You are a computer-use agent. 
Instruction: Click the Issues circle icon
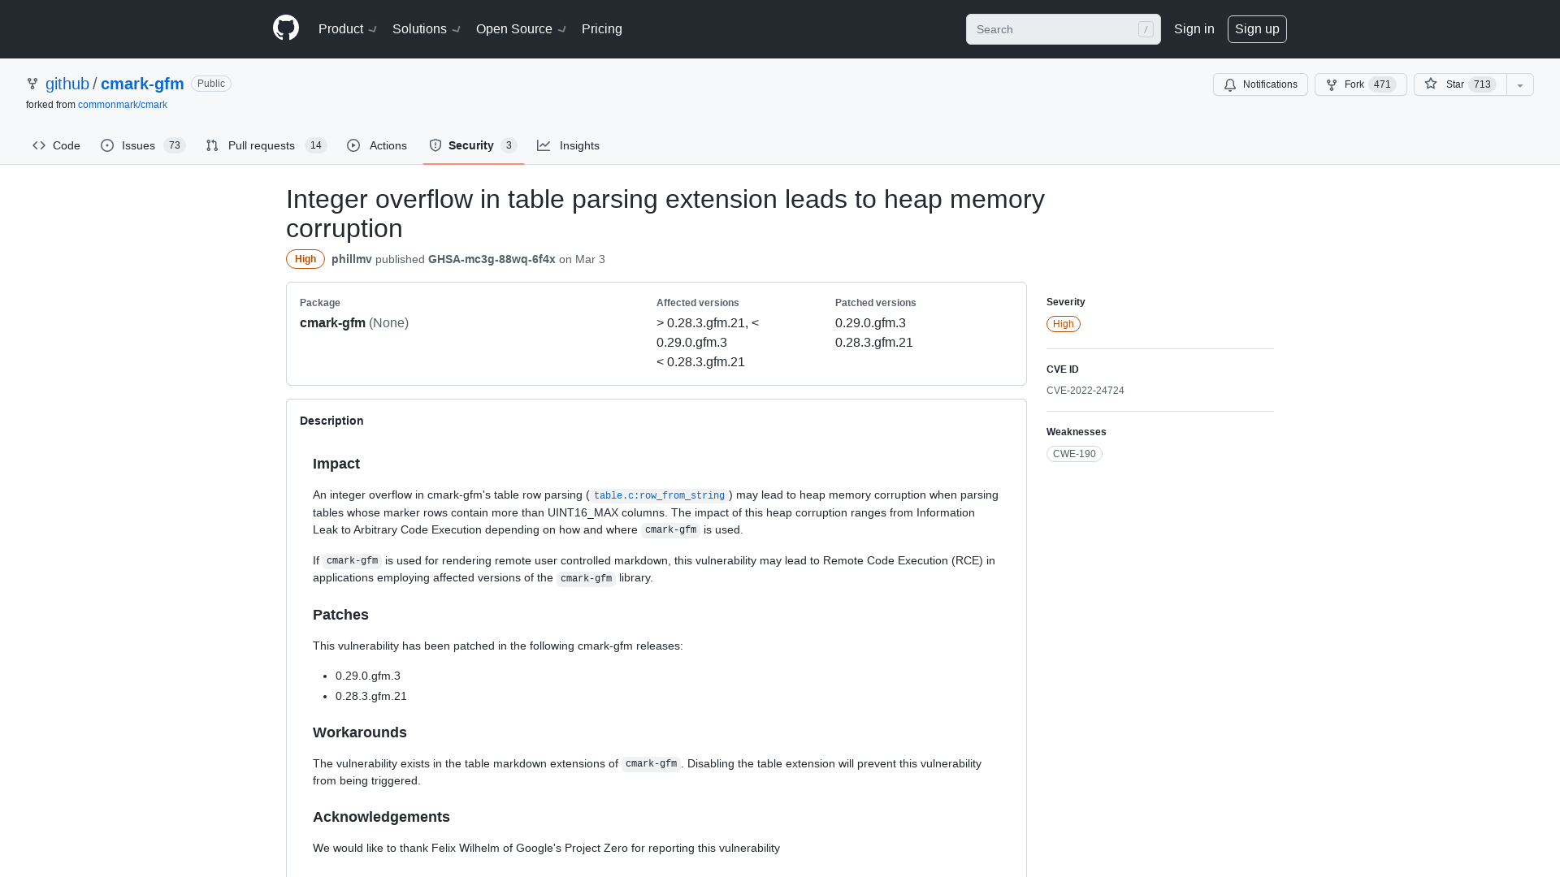pyautogui.click(x=107, y=145)
